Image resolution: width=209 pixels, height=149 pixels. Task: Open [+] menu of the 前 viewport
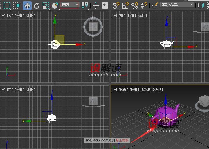click(115, 16)
